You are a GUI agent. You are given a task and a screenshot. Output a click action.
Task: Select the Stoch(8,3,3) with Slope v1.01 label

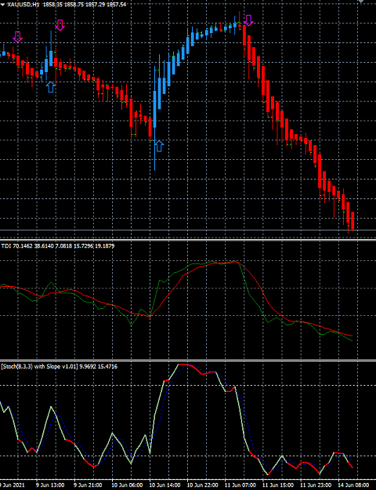pyautogui.click(x=60, y=367)
